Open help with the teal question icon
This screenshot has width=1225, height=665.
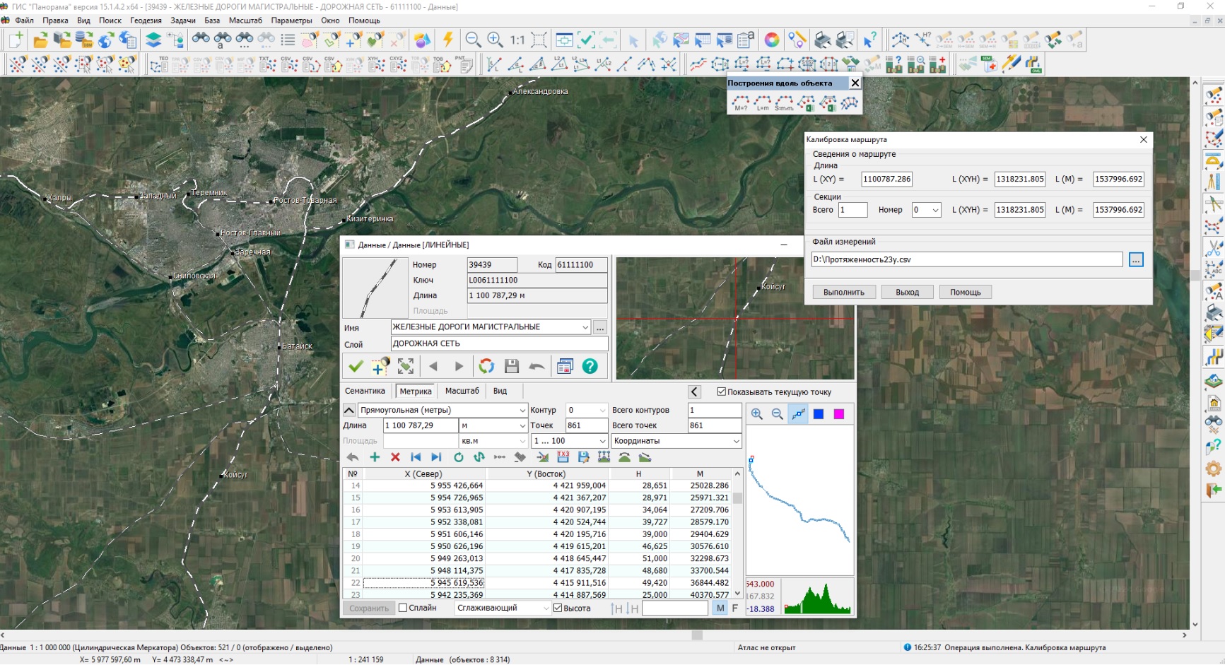[590, 366]
